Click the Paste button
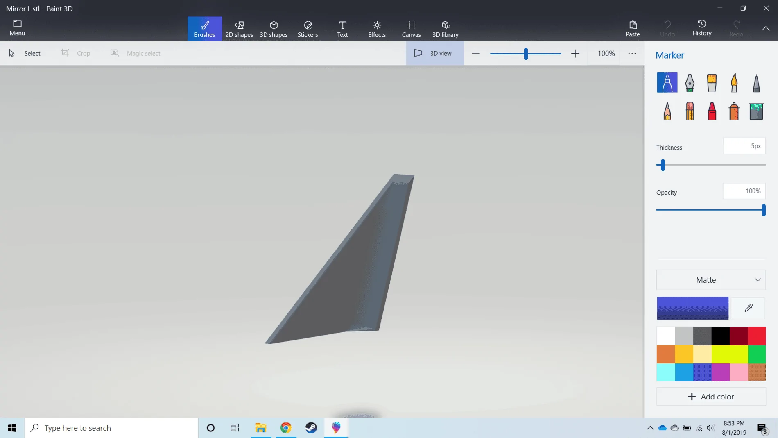Image resolution: width=778 pixels, height=438 pixels. point(633,29)
